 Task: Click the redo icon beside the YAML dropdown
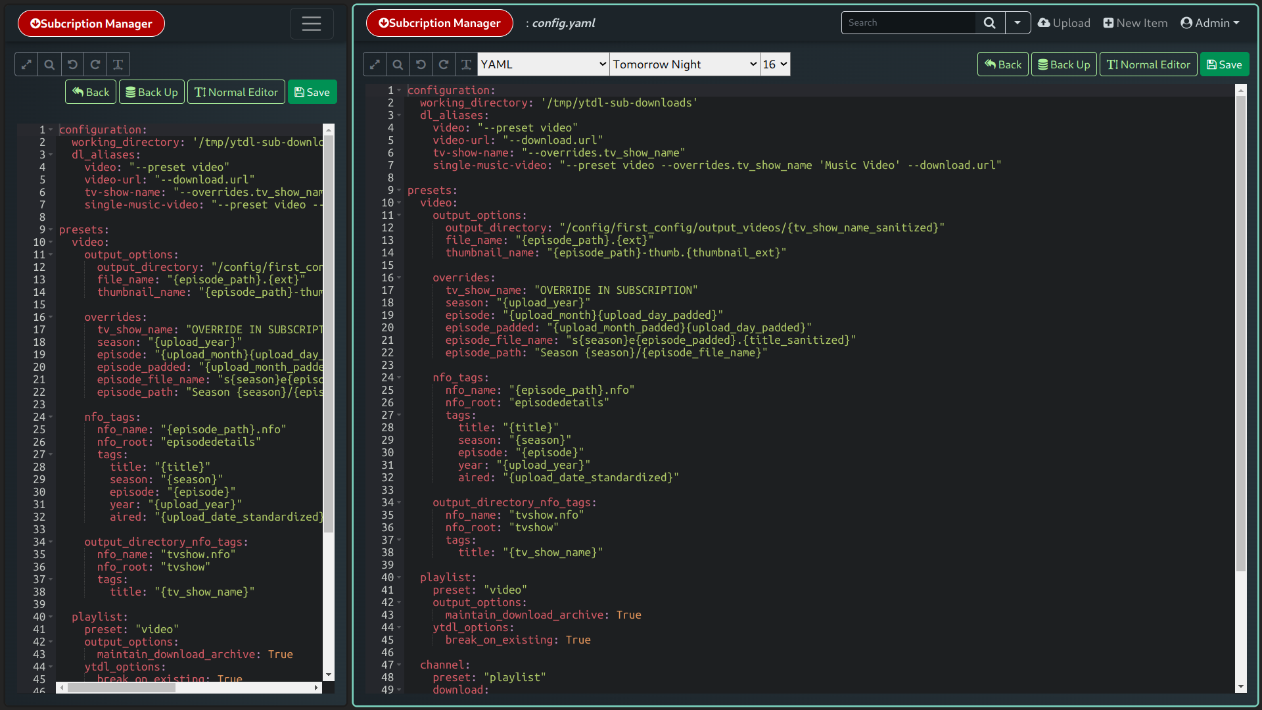(x=444, y=64)
